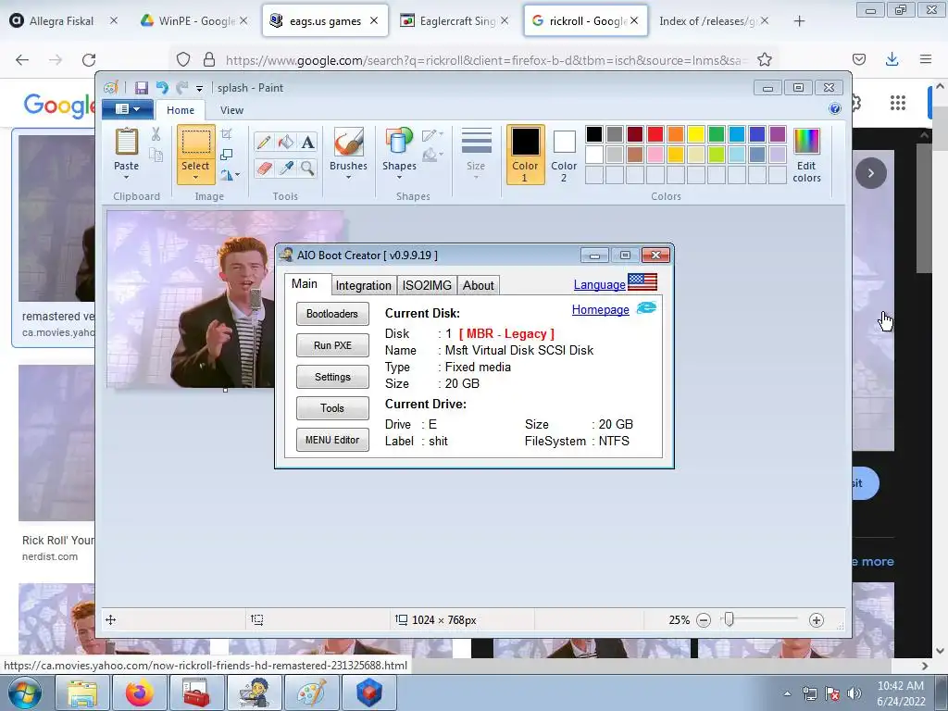Viewport: 948px width, 711px height.
Task: Switch to eags.us games browser tab
Action: [325, 21]
